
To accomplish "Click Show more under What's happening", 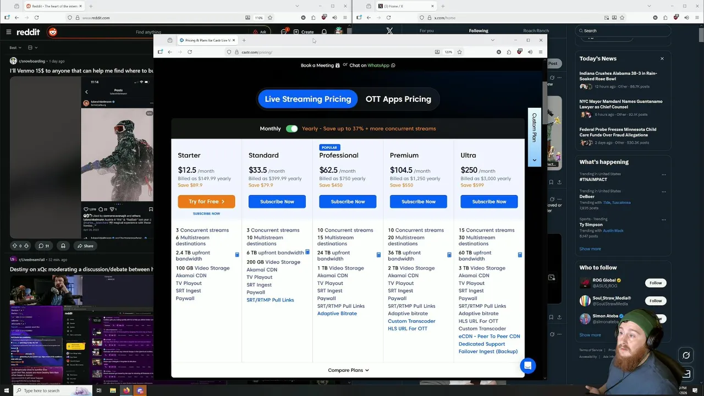I will [x=590, y=249].
